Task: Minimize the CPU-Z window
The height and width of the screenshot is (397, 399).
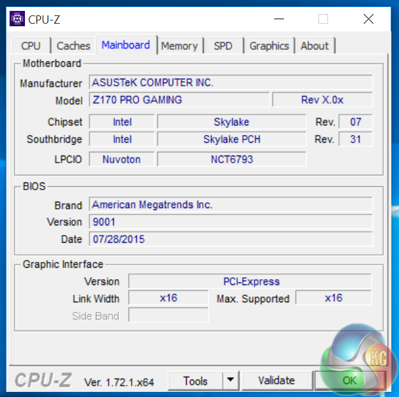Action: click(279, 19)
